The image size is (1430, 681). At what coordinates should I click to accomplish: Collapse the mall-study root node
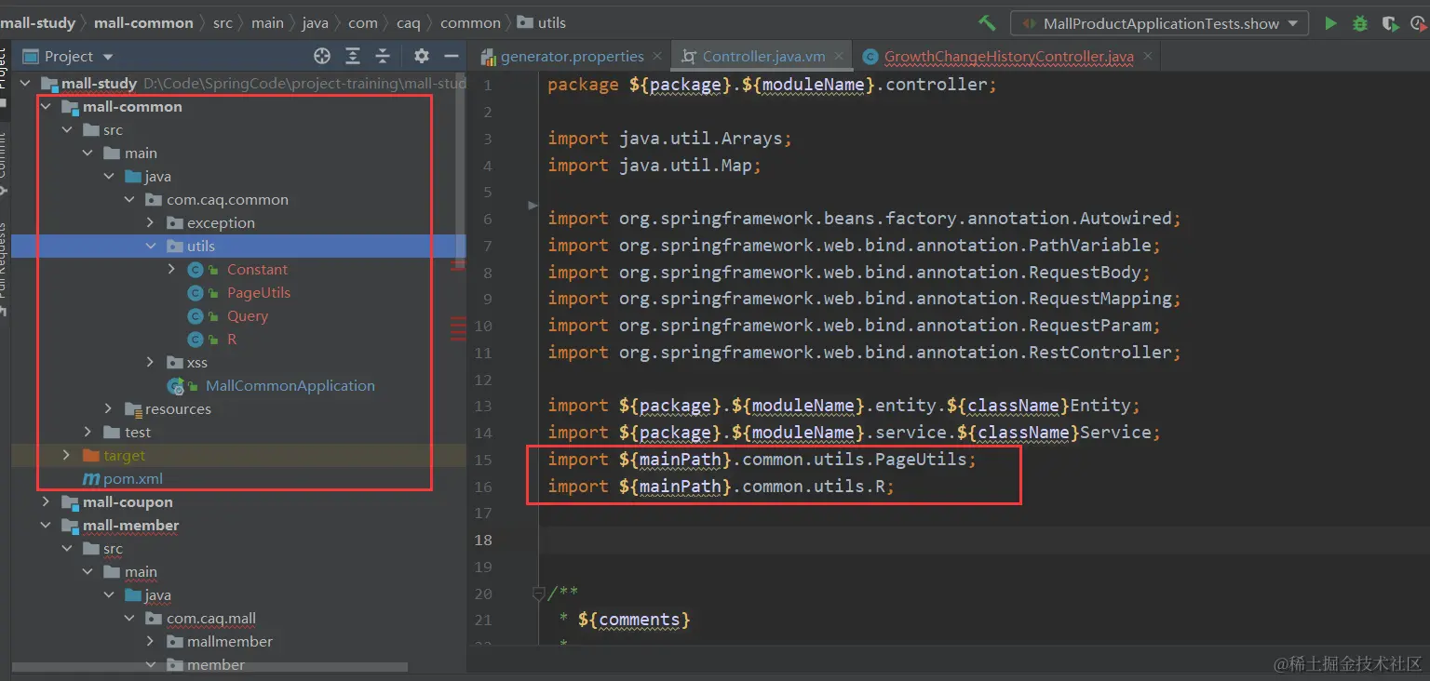point(25,84)
